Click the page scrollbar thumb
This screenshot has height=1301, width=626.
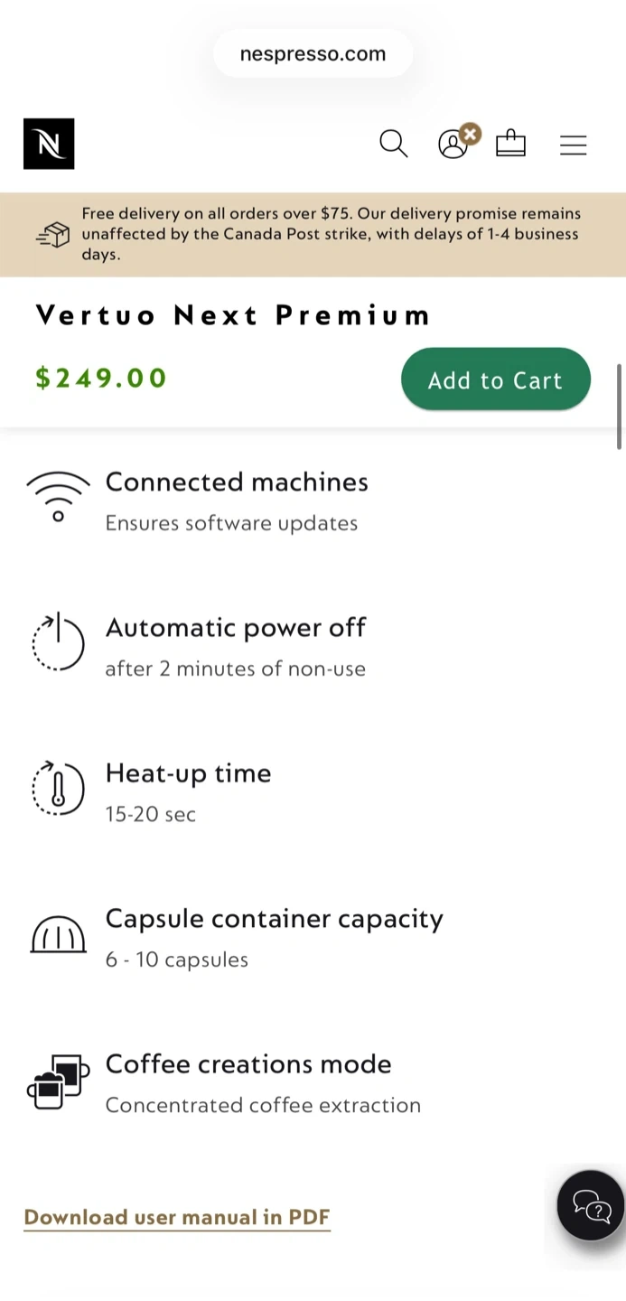619,407
